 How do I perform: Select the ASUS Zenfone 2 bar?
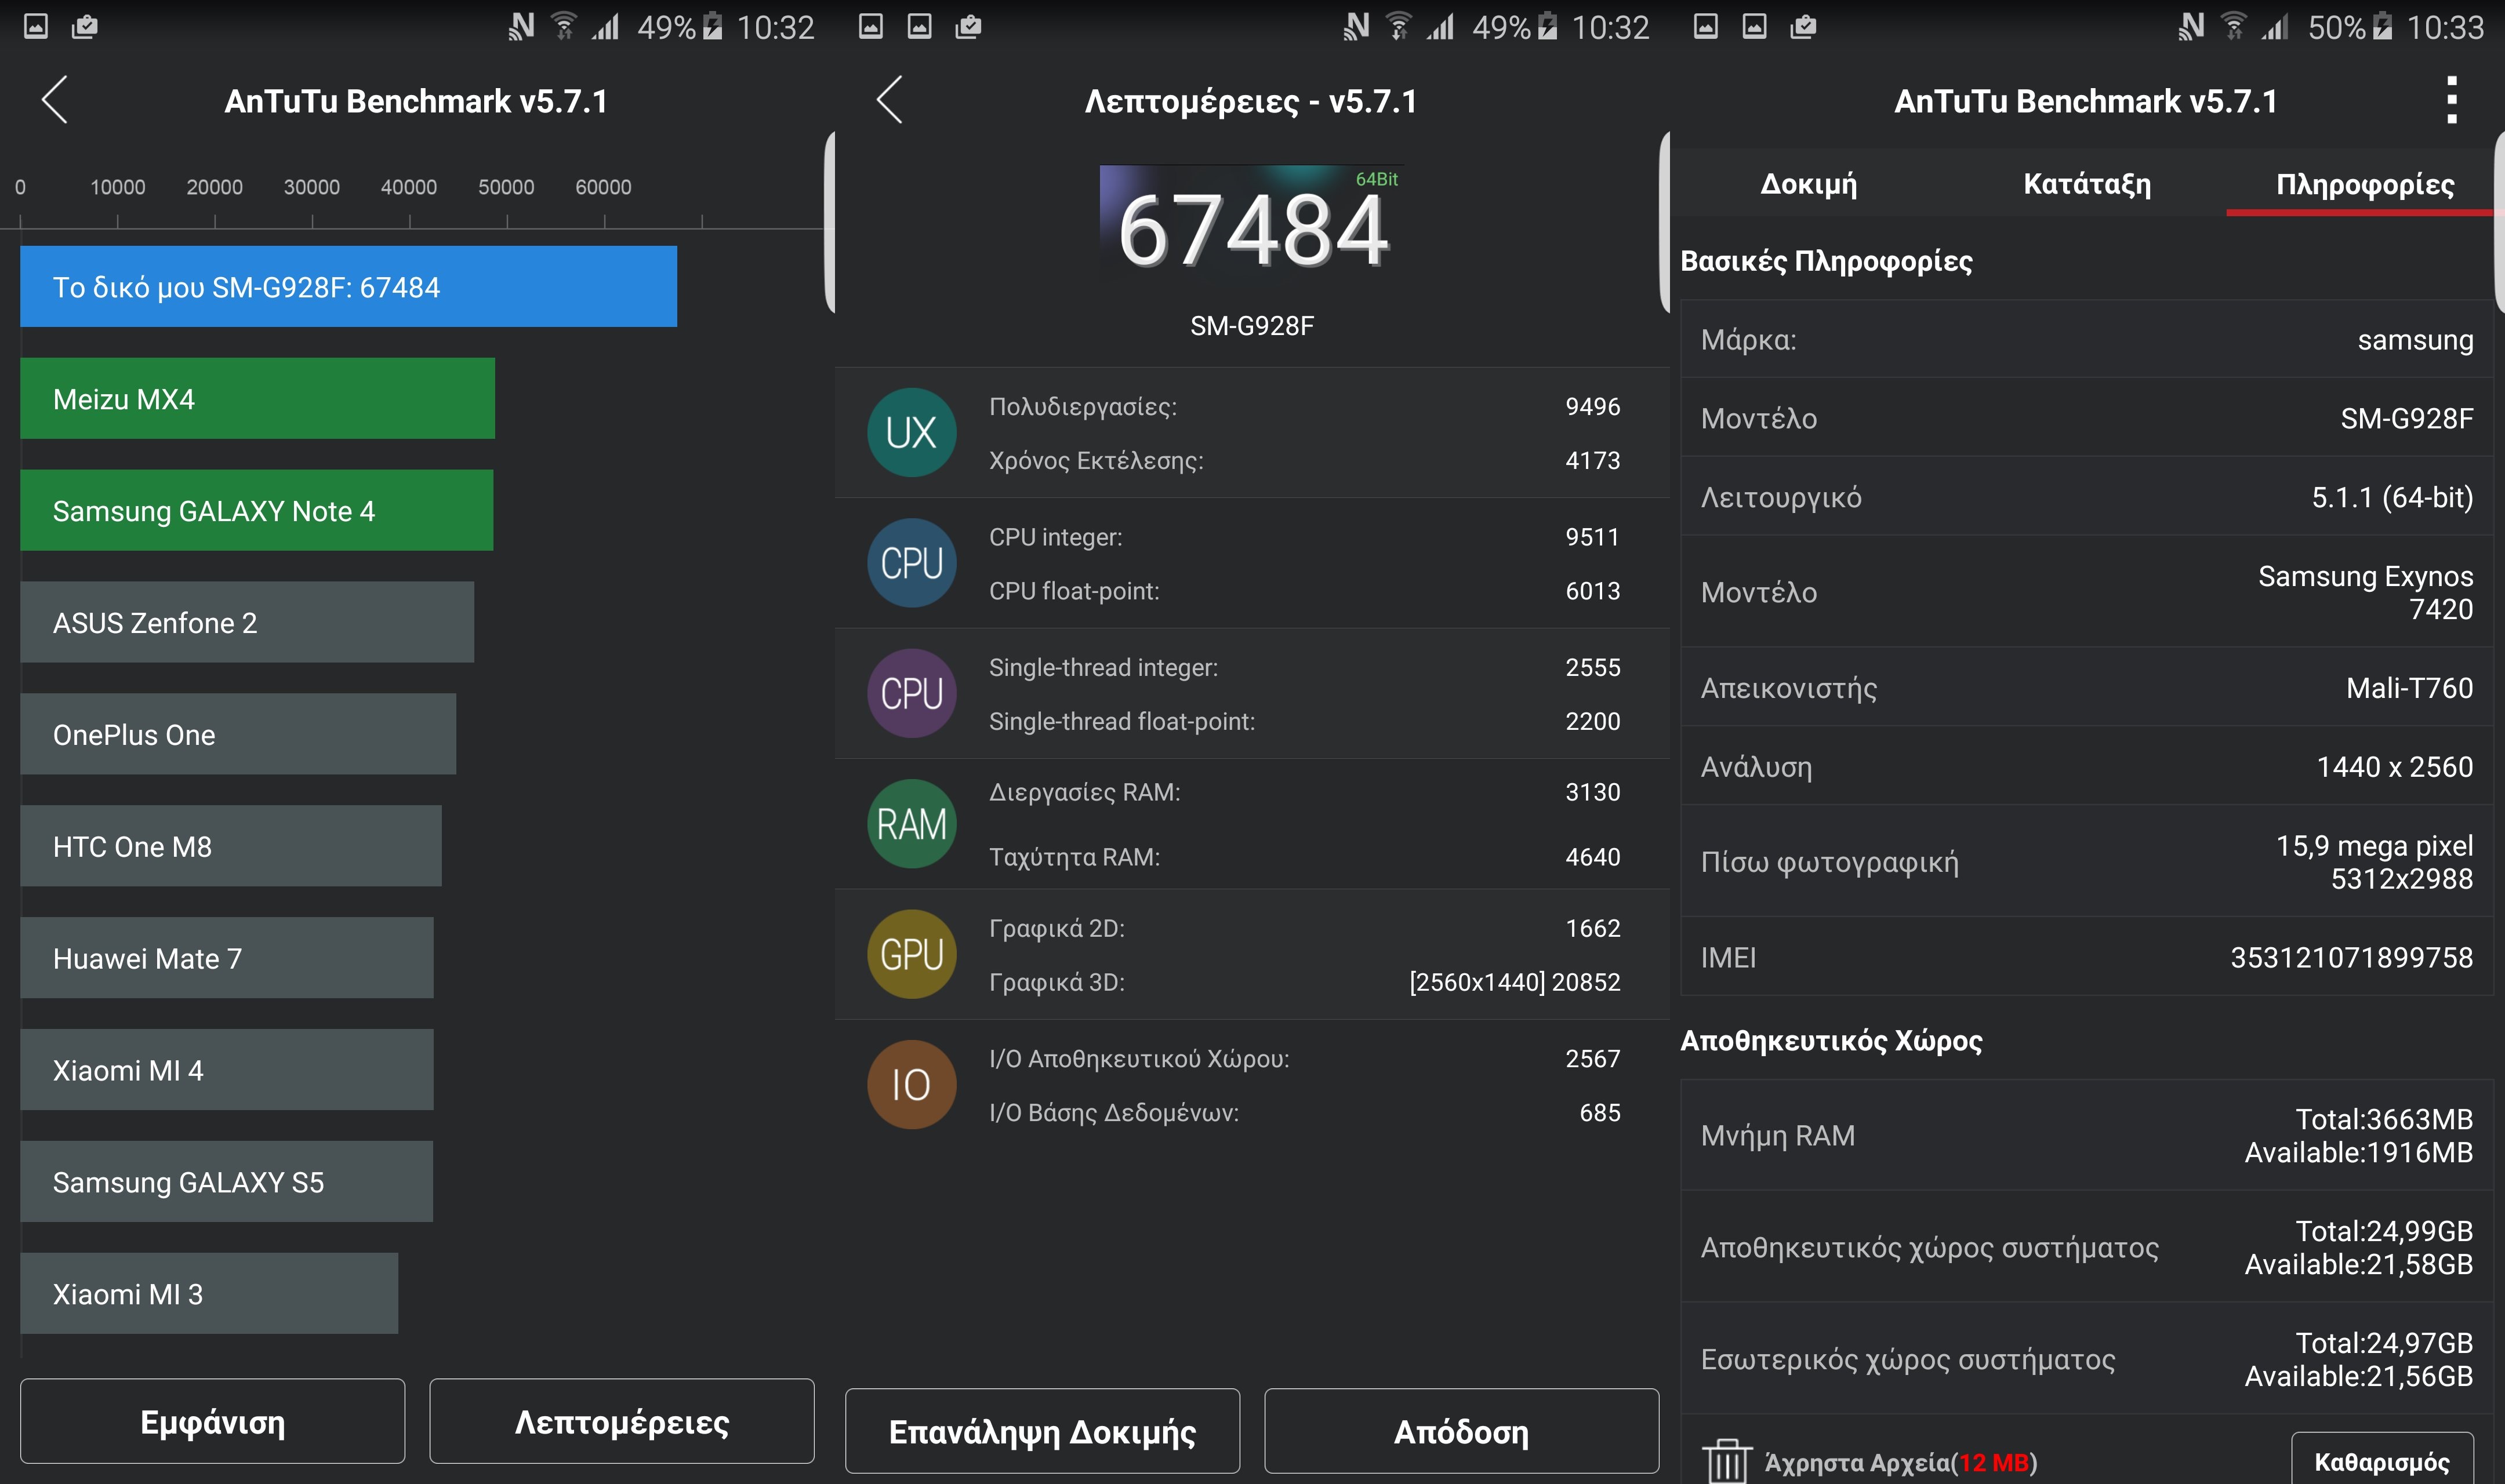coord(247,622)
